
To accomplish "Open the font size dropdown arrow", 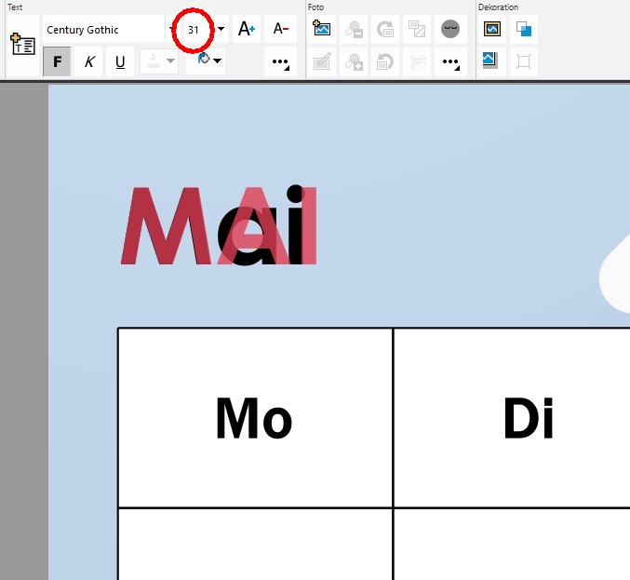I will tap(221, 29).
